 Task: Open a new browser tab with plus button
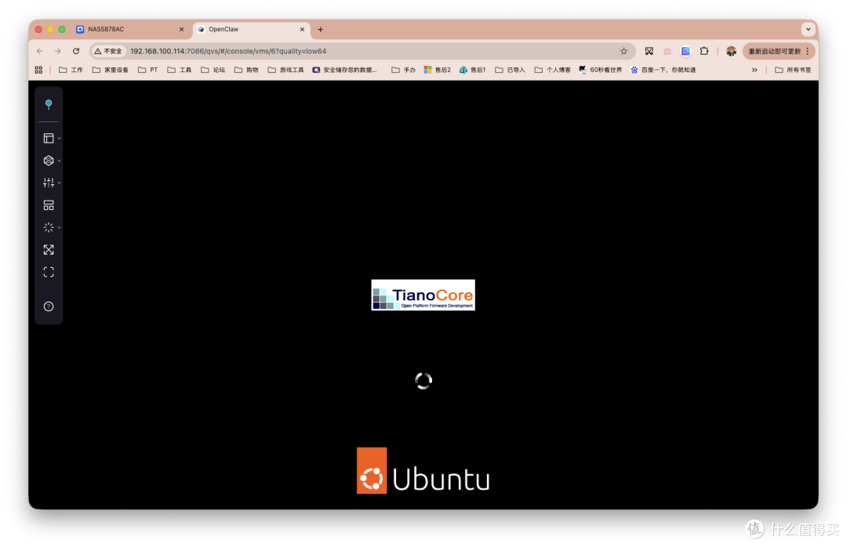pyautogui.click(x=320, y=29)
